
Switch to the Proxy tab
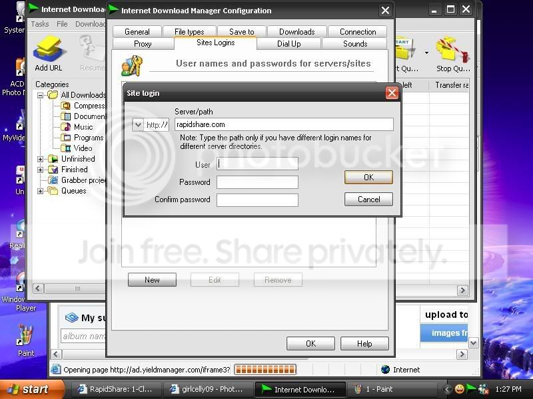tap(143, 44)
